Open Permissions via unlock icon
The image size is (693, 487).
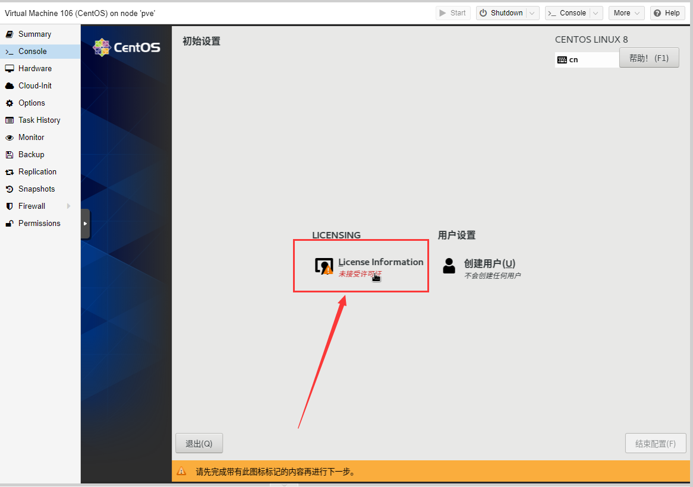pos(10,224)
